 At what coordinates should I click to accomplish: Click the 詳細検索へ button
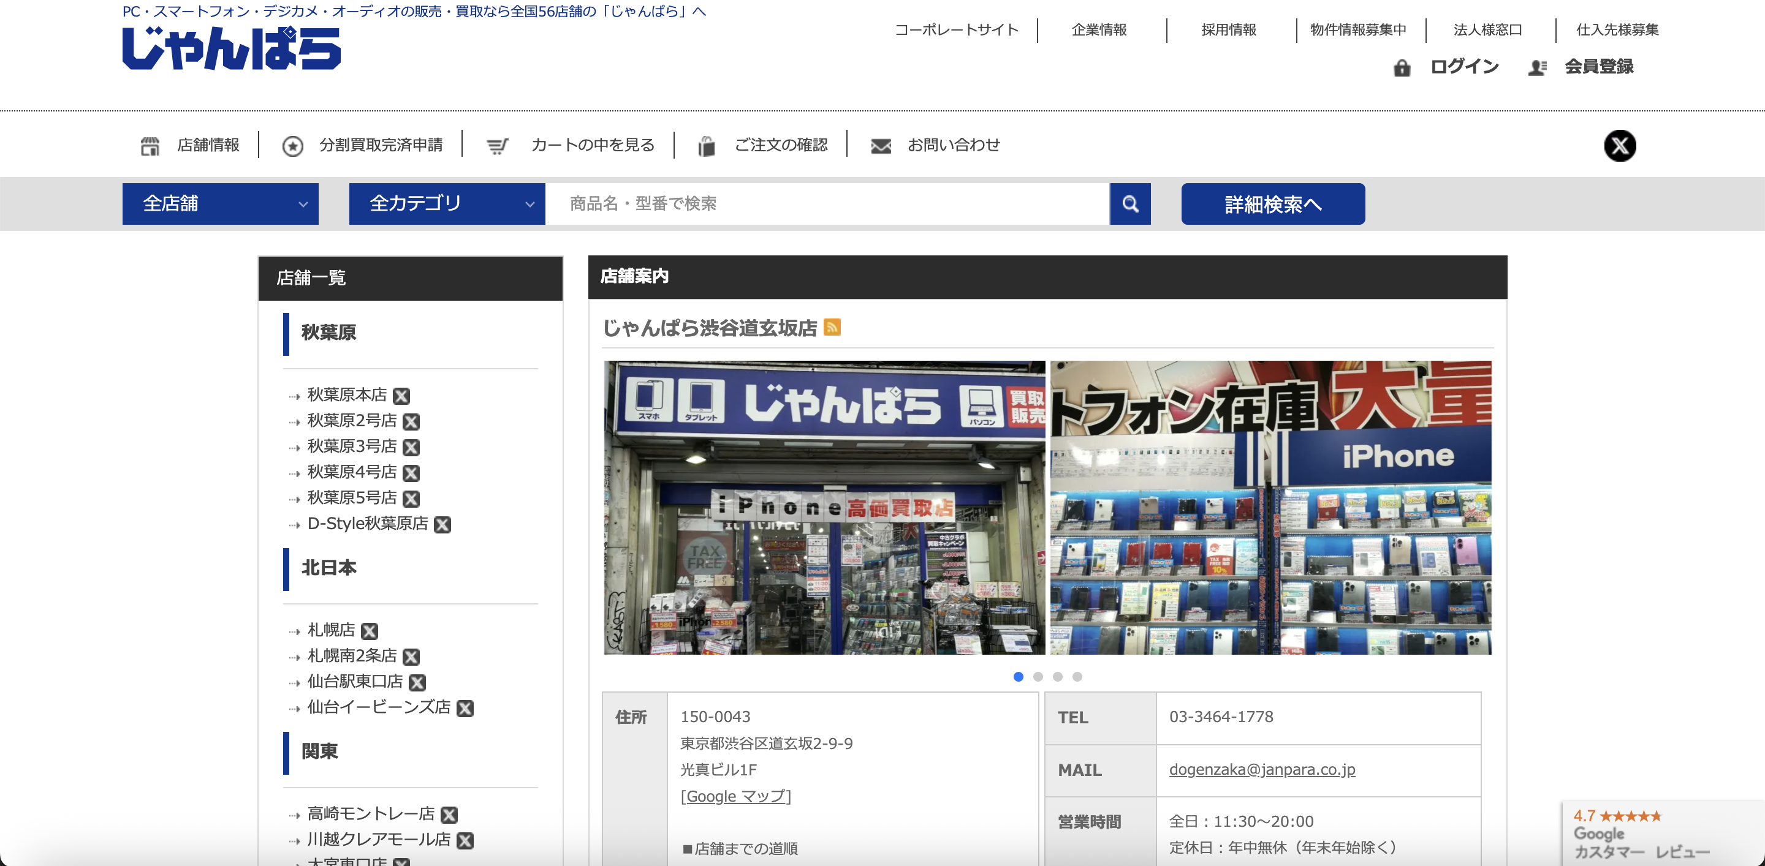pyautogui.click(x=1272, y=203)
